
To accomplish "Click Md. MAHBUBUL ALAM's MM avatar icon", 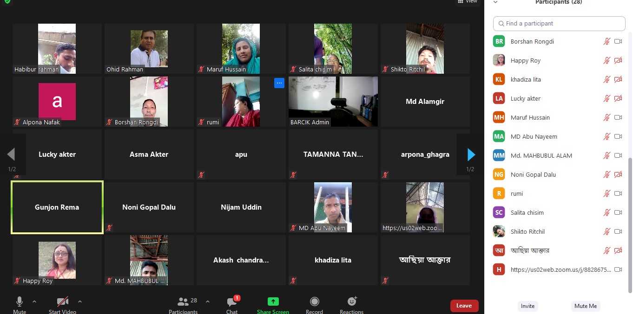I will click(499, 155).
